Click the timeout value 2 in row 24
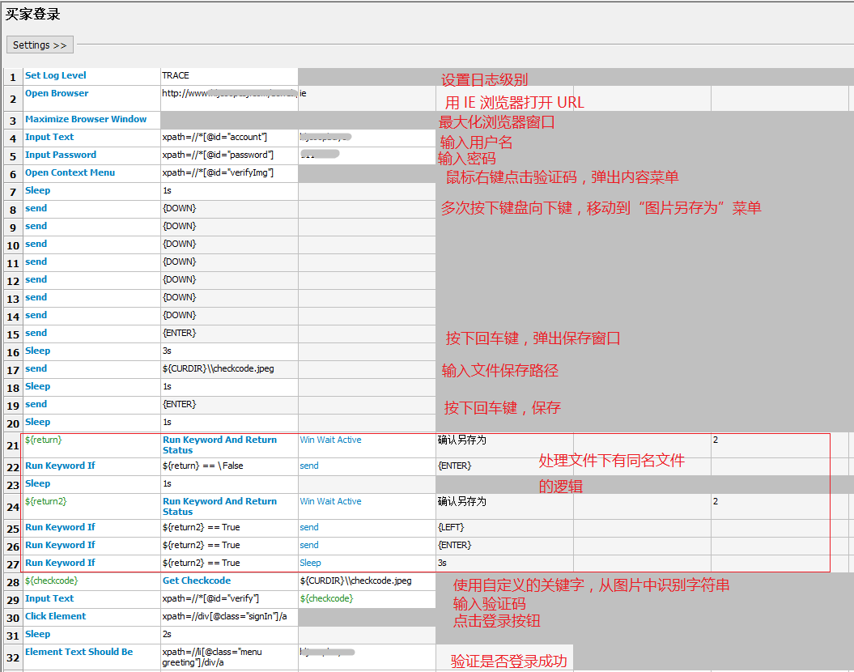 tap(779, 507)
